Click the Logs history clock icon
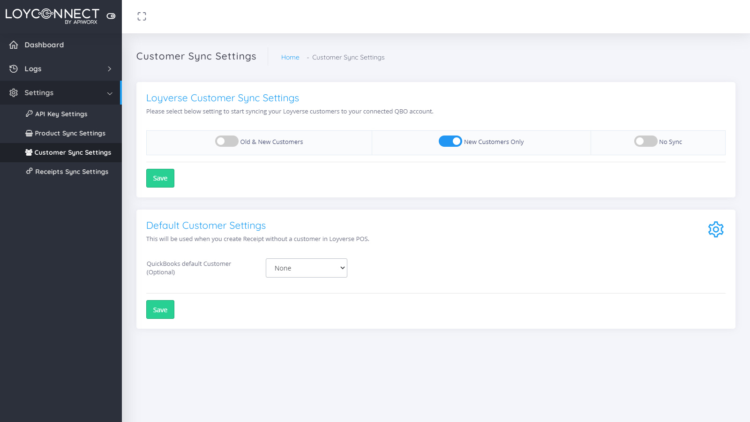This screenshot has width=750, height=422. [14, 69]
